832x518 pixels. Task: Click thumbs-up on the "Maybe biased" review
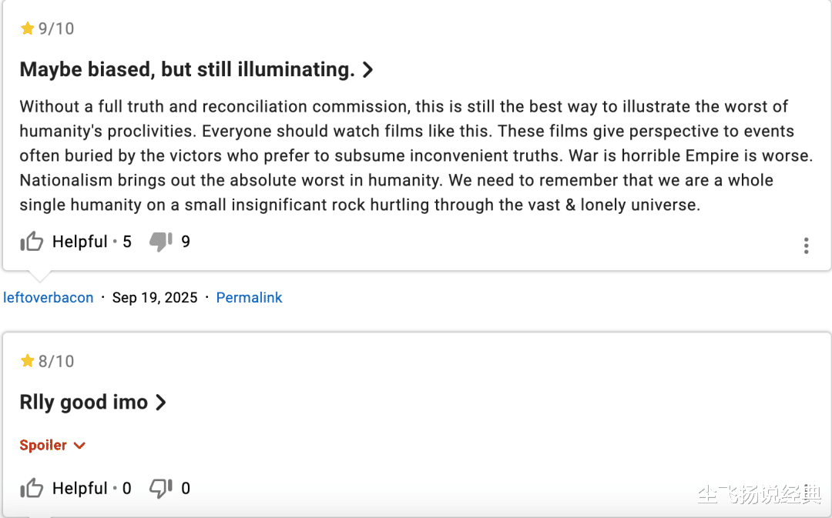point(32,242)
